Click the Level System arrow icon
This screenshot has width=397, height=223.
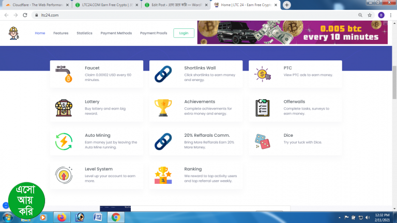pos(64,176)
